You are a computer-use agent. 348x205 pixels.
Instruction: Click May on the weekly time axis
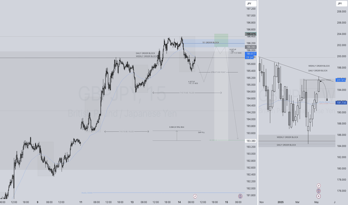point(316,202)
